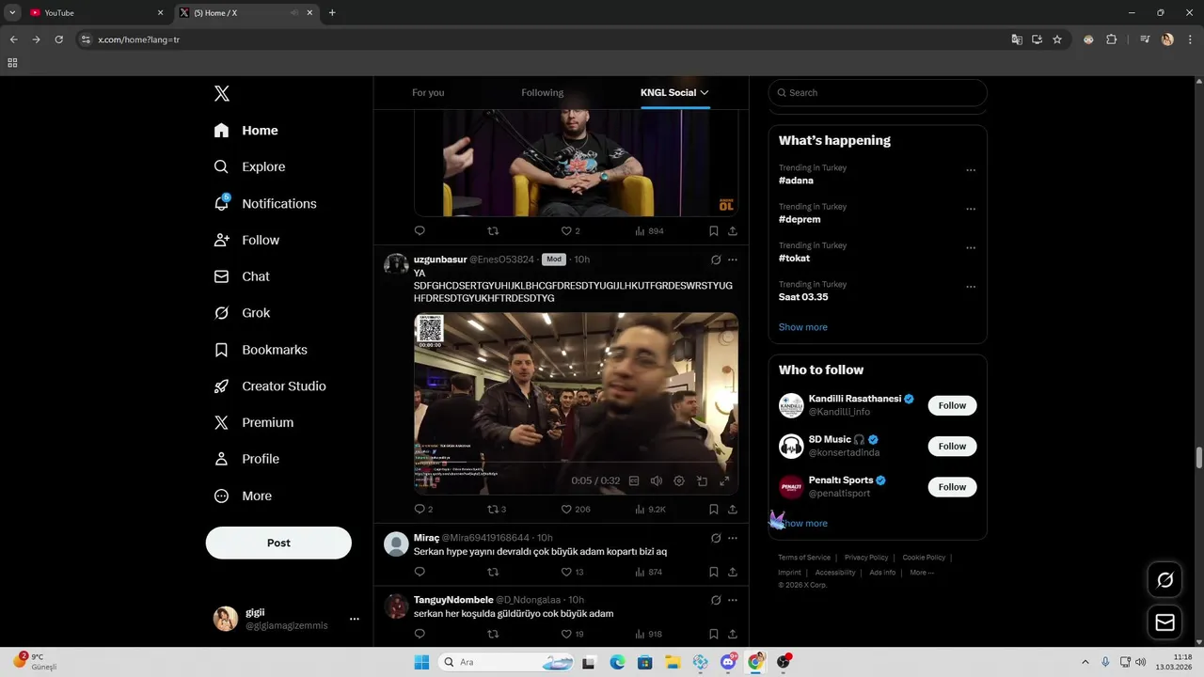This screenshot has height=677, width=1204.
Task: Open Premium from the sidebar
Action: [254, 423]
